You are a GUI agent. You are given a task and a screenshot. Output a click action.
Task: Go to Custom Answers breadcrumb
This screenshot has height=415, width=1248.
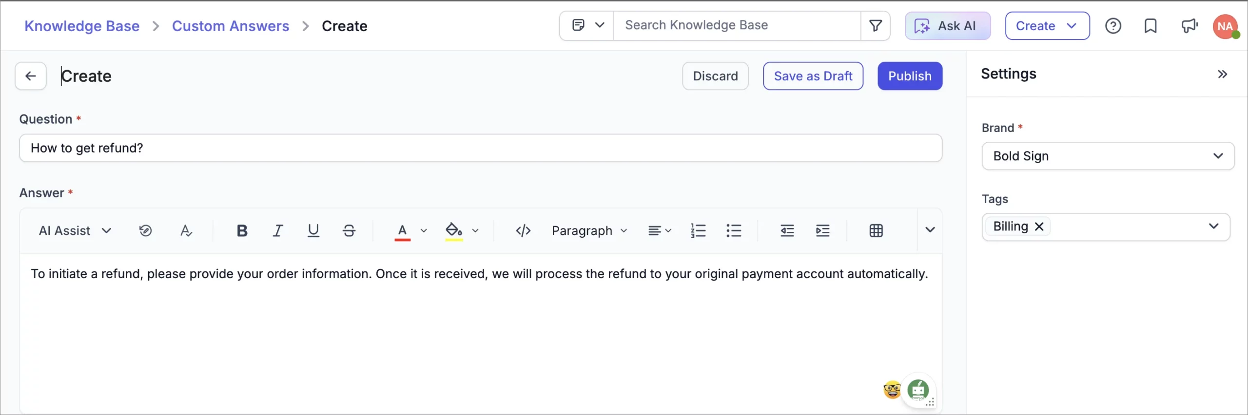click(x=231, y=26)
